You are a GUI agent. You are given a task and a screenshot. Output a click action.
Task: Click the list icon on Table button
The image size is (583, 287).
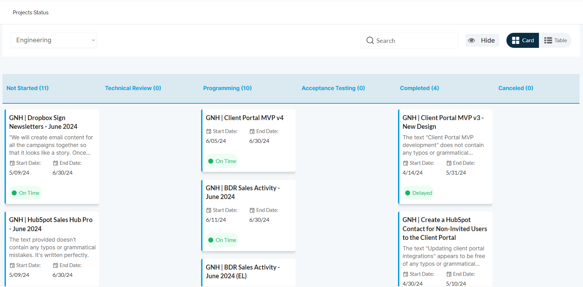click(548, 41)
